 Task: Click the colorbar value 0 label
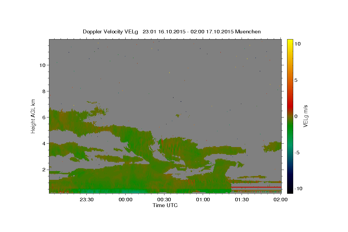[x=296, y=116]
